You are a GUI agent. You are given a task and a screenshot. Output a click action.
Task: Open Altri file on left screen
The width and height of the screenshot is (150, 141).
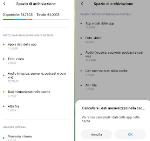point(36,108)
